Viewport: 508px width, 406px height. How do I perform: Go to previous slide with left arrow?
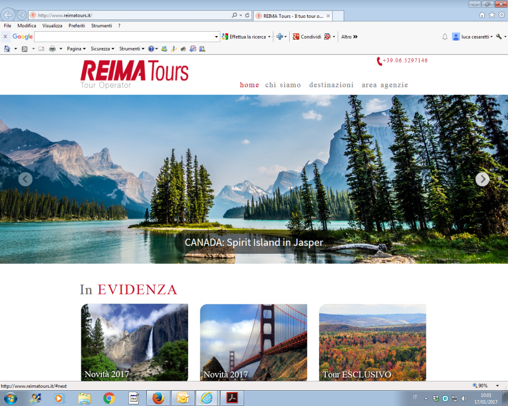coord(25,179)
